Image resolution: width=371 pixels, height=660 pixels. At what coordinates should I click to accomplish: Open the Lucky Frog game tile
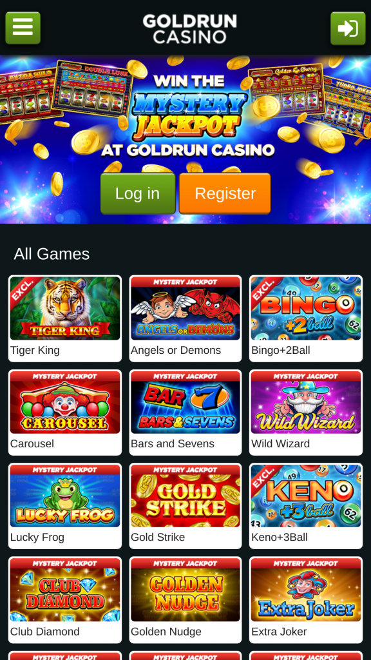65,506
